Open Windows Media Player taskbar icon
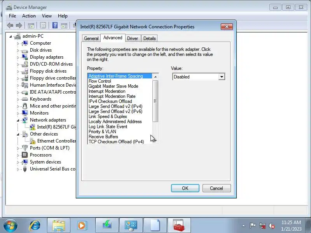The width and height of the screenshot is (311, 233). point(82,226)
